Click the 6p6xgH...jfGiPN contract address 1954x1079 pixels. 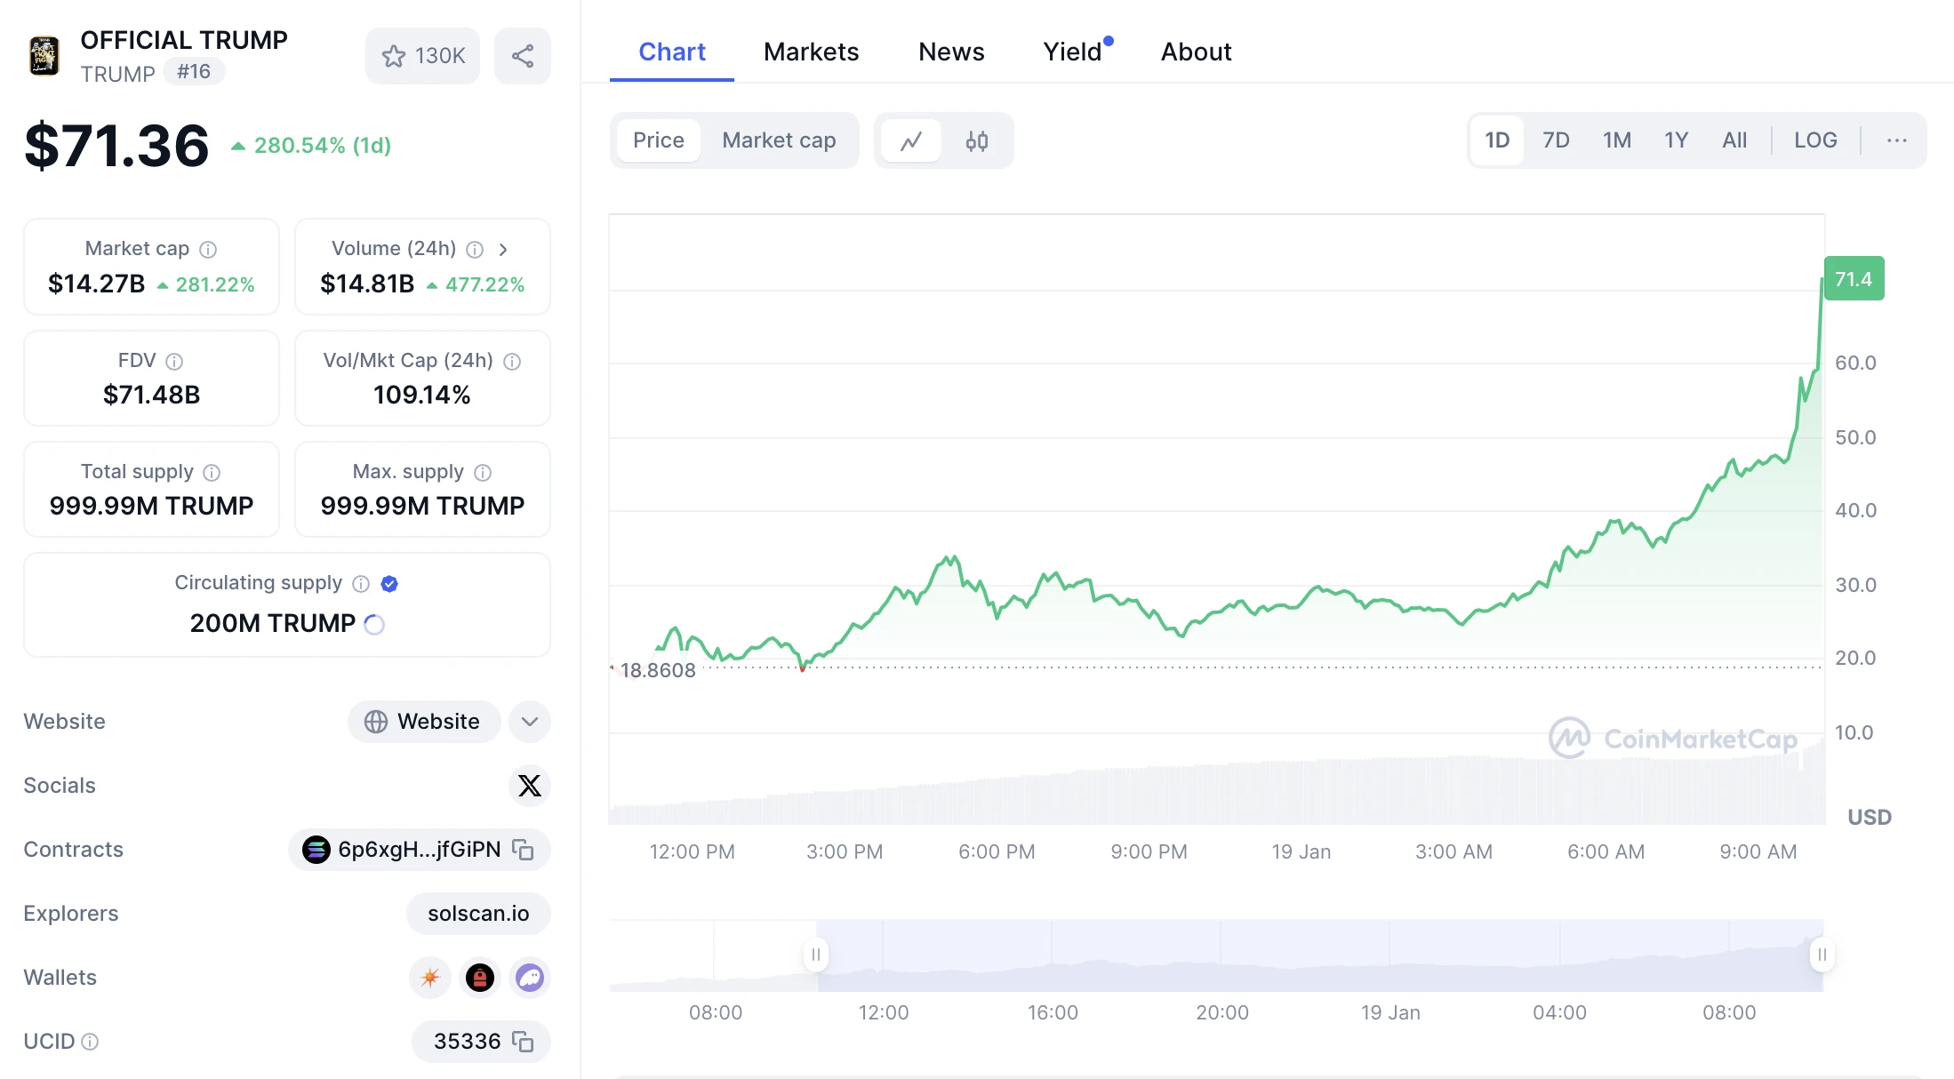[x=420, y=850]
